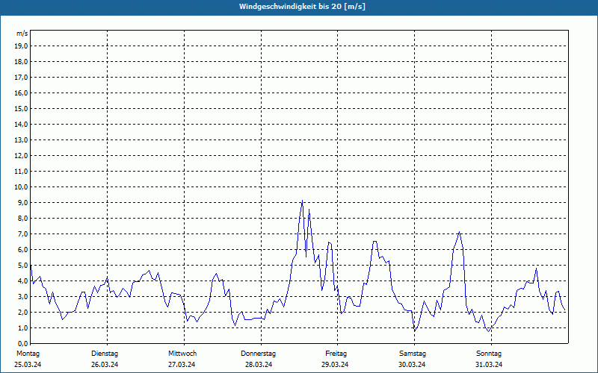Select the 'Freitag' day label
The image size is (598, 373).
point(336,354)
